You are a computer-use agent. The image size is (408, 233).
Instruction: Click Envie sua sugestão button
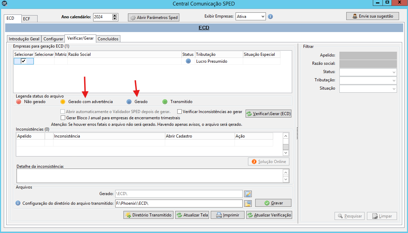pos(372,16)
